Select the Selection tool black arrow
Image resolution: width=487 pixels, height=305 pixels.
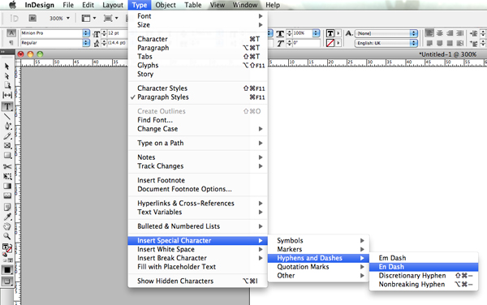tap(6, 67)
